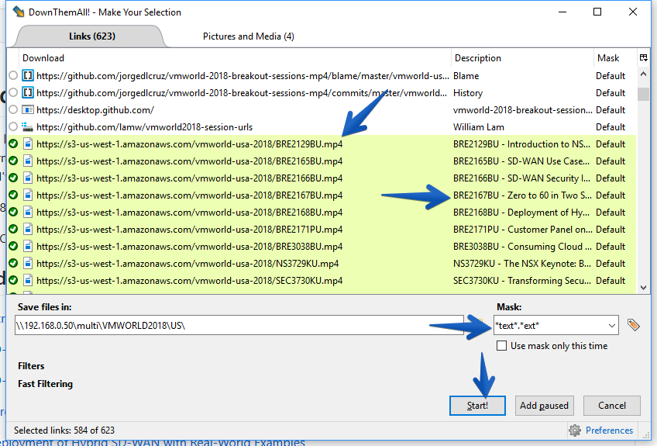This screenshot has height=446, width=657.
Task: Enable 'Use mask only this time' checkbox
Action: coord(501,346)
